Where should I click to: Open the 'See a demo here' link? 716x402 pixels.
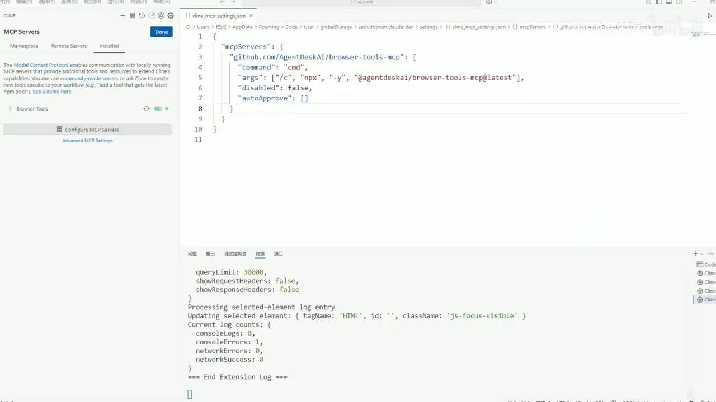point(51,91)
